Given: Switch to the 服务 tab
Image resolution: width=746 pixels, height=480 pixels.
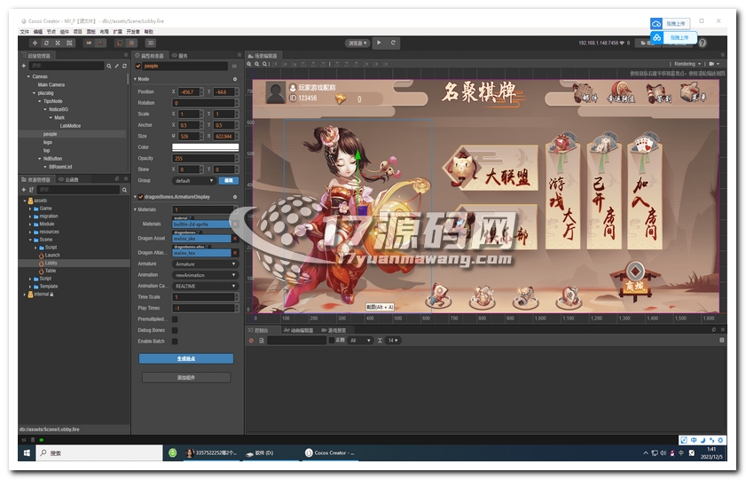Looking at the screenshot, I should 180,56.
